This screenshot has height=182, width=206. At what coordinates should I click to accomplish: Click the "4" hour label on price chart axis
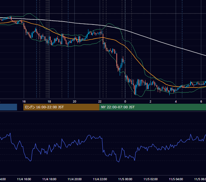click(x=176, y=102)
